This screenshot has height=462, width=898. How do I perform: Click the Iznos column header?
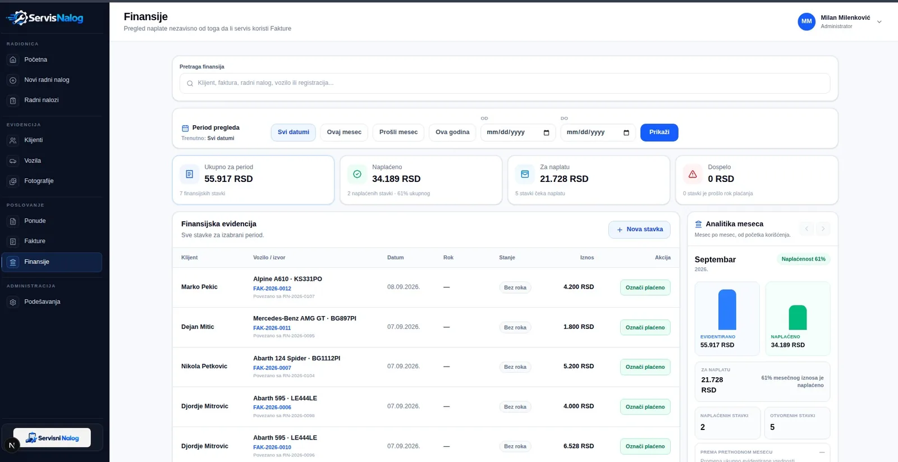coord(587,258)
